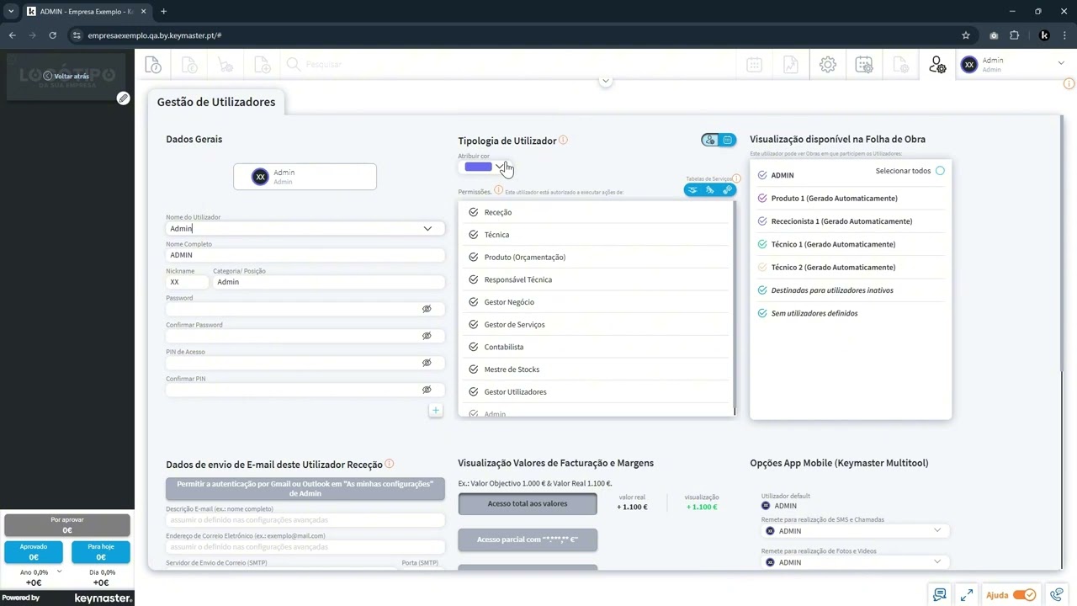This screenshot has width=1077, height=606.
Task: Open a new browser tab
Action: tap(163, 12)
